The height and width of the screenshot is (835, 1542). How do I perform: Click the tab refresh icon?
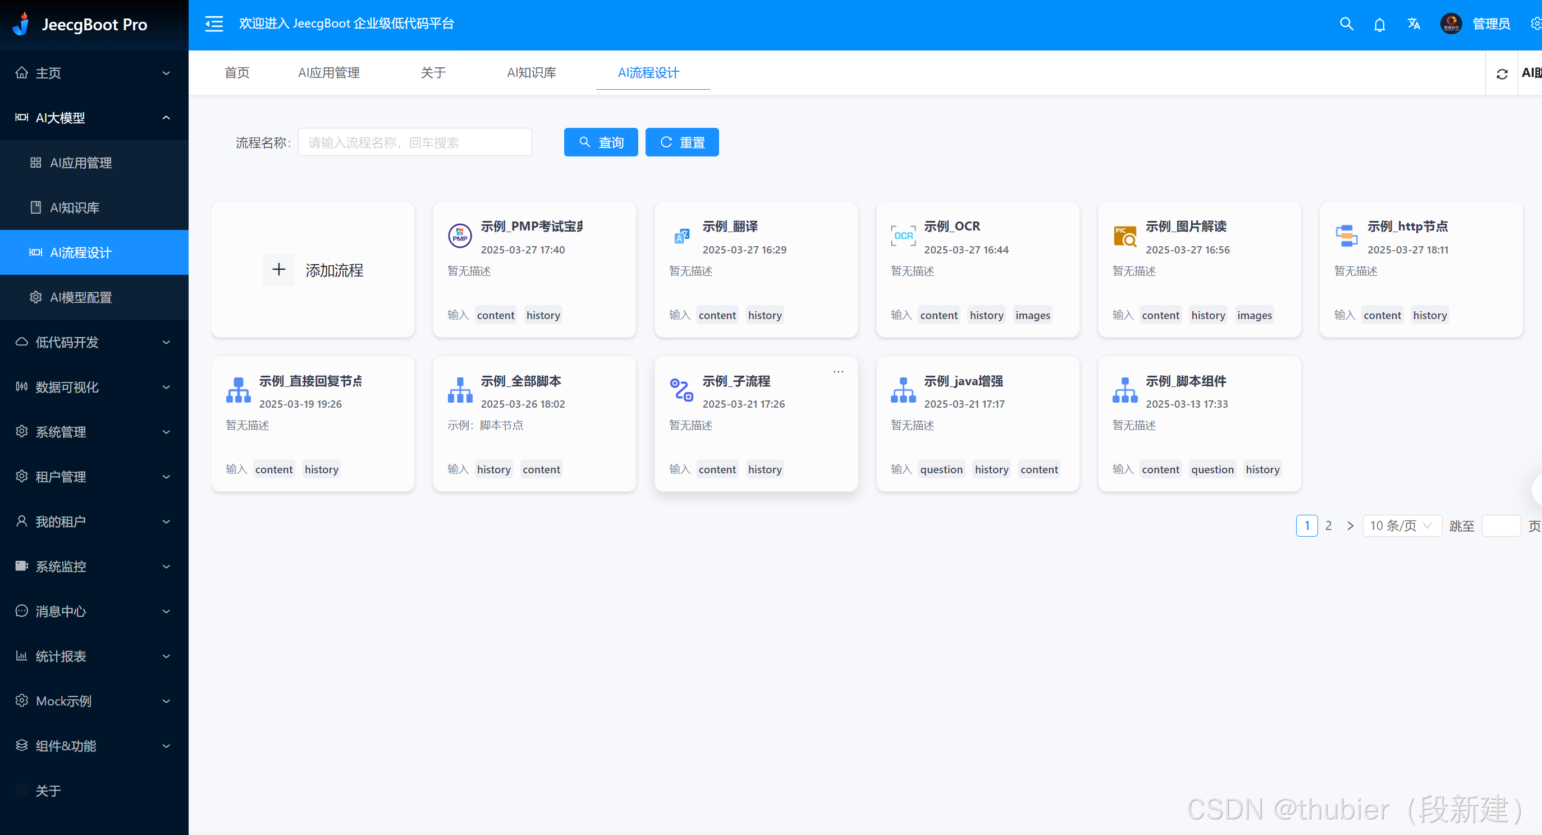1501,73
